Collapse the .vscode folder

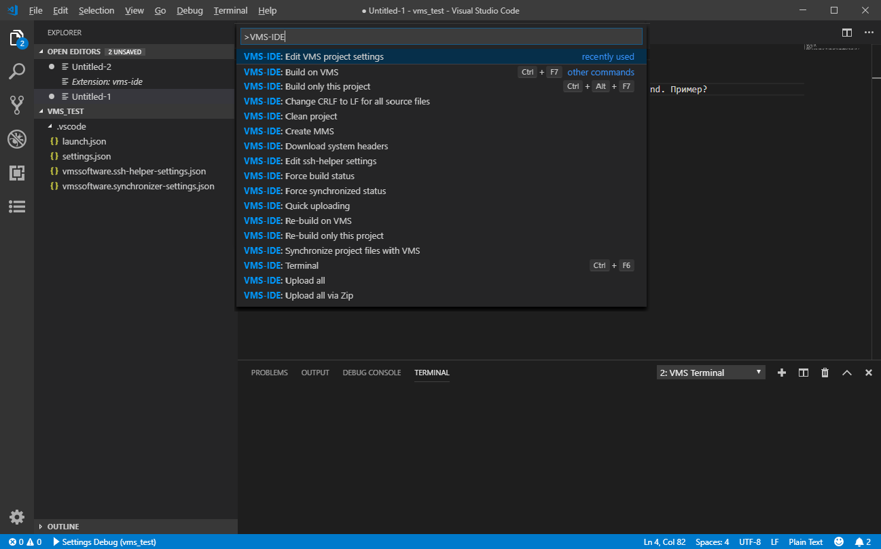pos(71,126)
